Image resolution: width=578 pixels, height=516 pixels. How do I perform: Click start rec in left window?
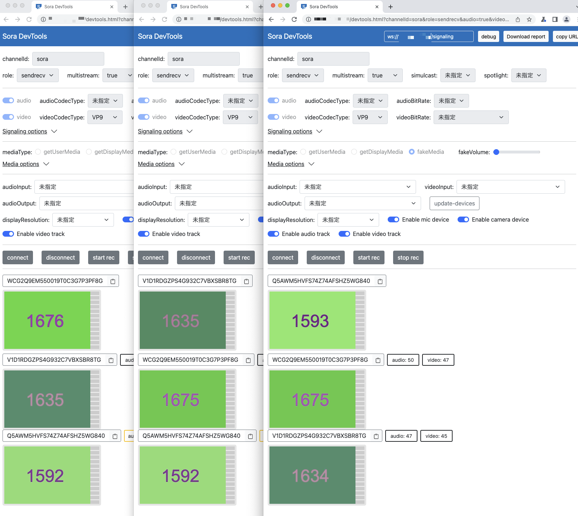pos(104,257)
